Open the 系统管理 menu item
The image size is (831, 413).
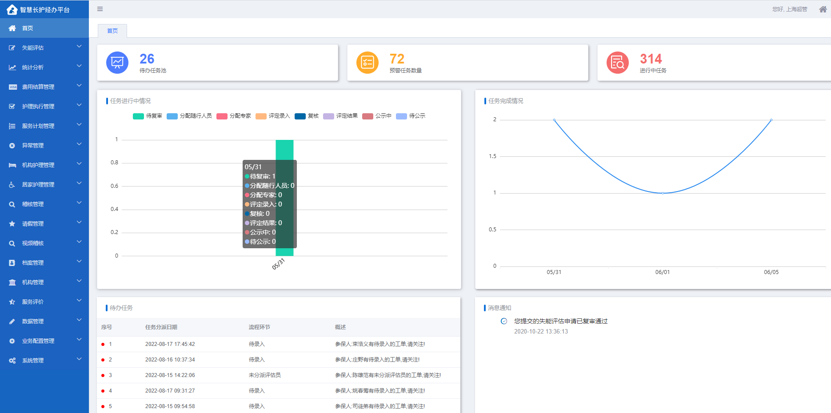pyautogui.click(x=44, y=360)
